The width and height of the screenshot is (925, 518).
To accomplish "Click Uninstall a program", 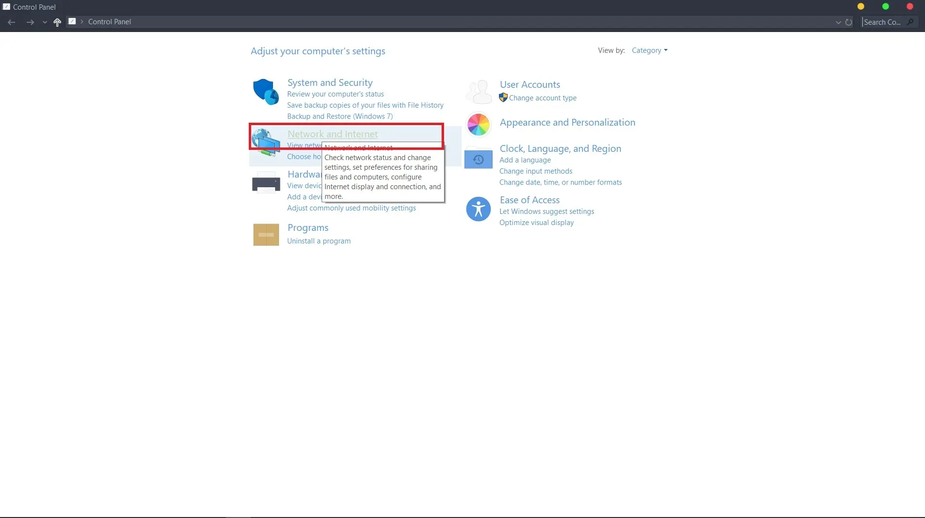I will coord(319,241).
